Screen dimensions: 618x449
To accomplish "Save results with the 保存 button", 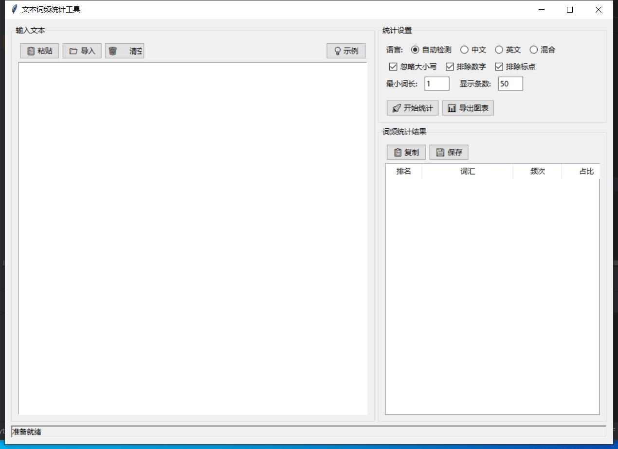I will [x=449, y=152].
